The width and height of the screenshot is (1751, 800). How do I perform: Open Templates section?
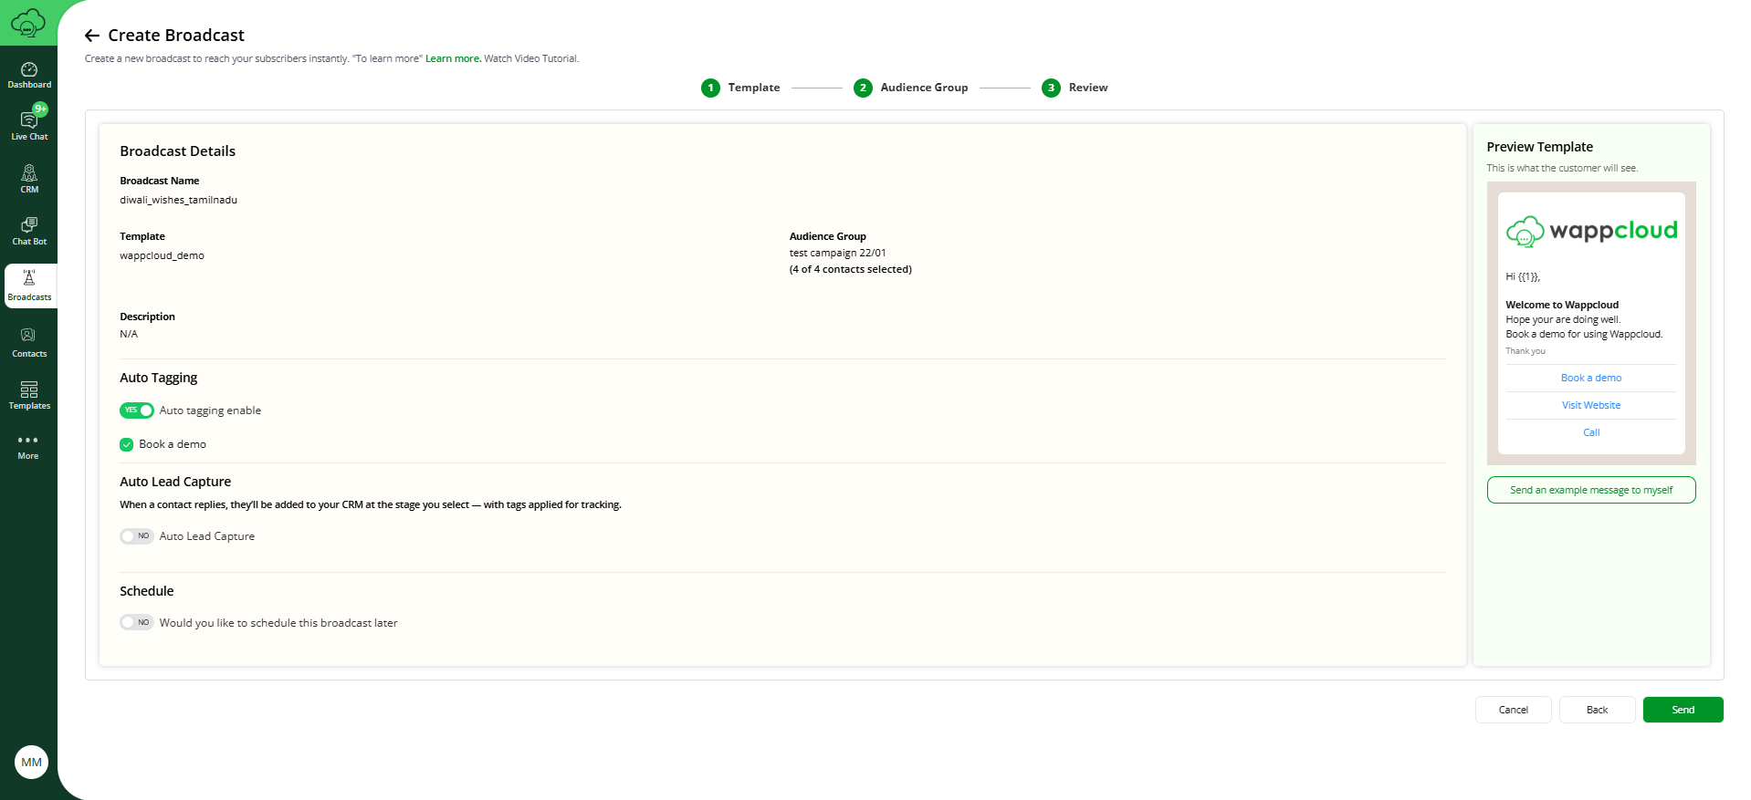click(x=29, y=395)
